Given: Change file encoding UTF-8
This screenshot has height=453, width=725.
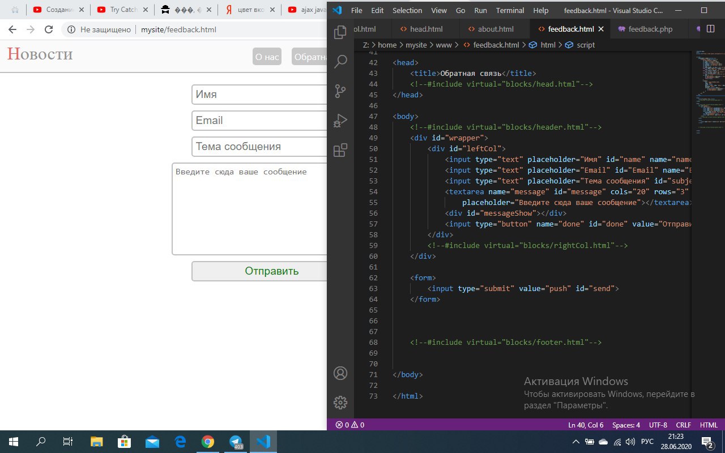Looking at the screenshot, I should pos(658,425).
